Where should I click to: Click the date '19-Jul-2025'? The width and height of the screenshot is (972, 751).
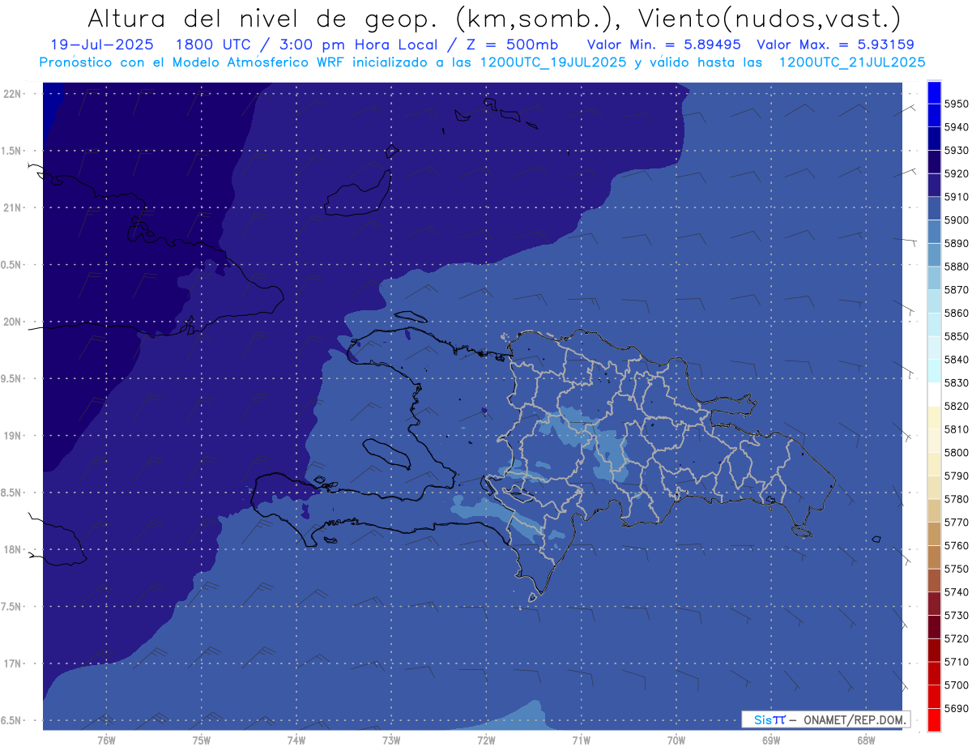click(x=103, y=45)
